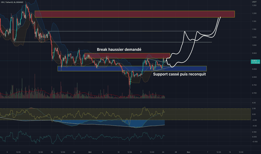Click the 10 date label on time axis
Image resolution: width=261 pixels, height=154 pixels.
[x=118, y=152]
